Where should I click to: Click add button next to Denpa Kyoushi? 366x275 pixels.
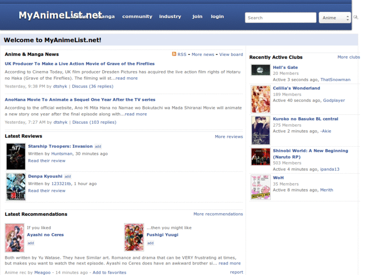pyautogui.click(x=68, y=176)
